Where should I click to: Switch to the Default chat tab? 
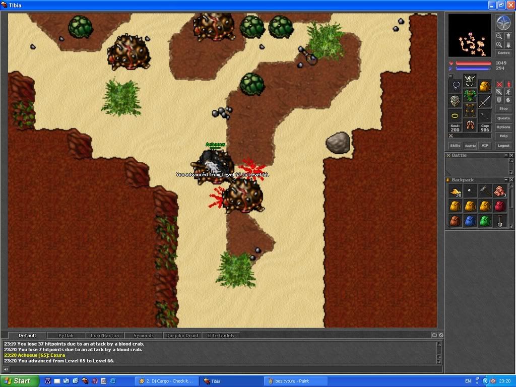(27, 335)
